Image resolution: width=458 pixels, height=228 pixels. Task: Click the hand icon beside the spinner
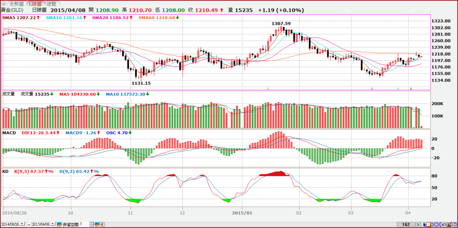pos(97,224)
